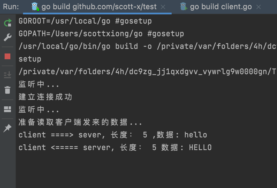Click the restore layout icon
The height and width of the screenshot is (188, 277).
7,109
